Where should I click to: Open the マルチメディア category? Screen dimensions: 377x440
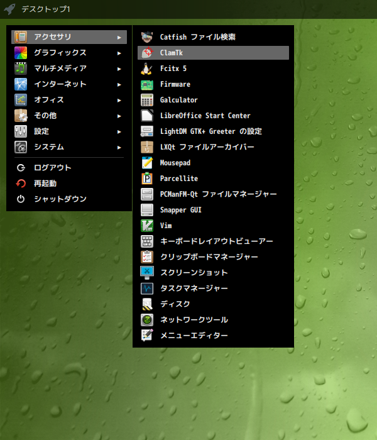pyautogui.click(x=69, y=69)
